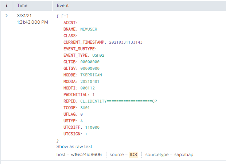Click the event timestamp 3/31/21 1:31:43.000 PM
Screen dimensions: 226x164
pyautogui.click(x=32, y=19)
